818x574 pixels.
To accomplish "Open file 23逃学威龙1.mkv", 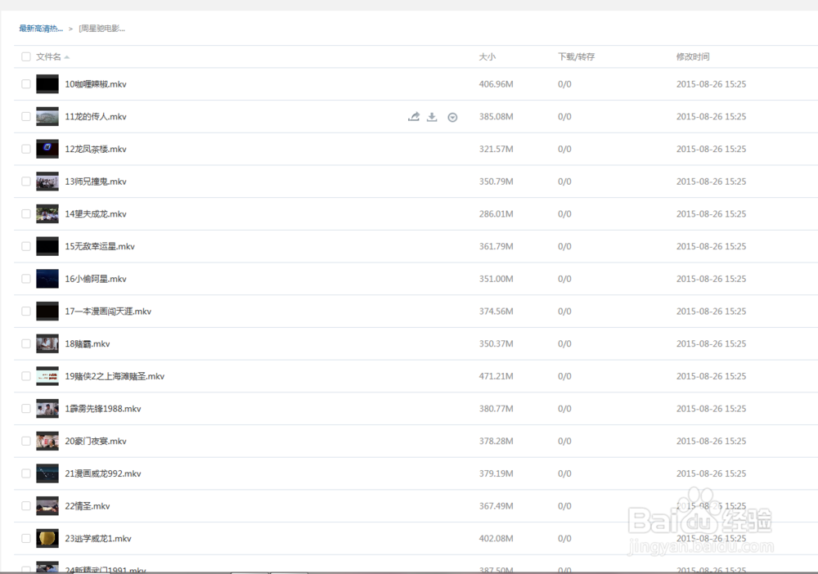I will click(x=98, y=539).
